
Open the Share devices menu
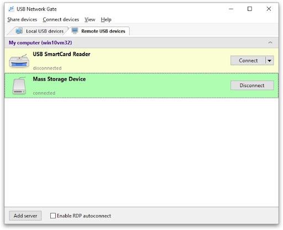(22, 19)
